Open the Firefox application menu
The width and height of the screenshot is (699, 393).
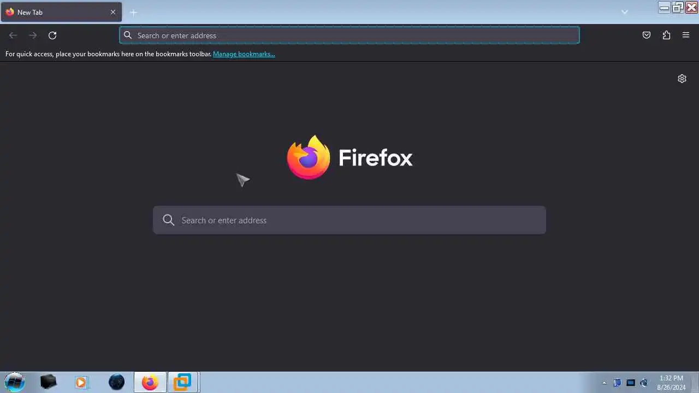[x=686, y=35]
